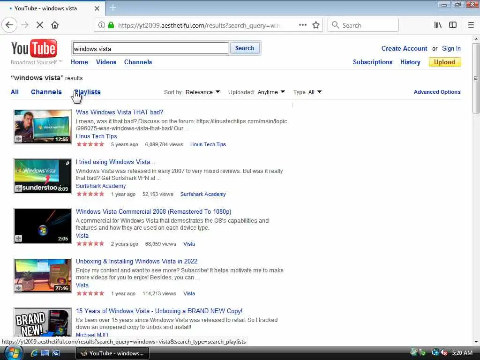Open Linus Tech Tips link beside 6,089,784 views
Image resolution: width=480 pixels, height=360 pixels.
(x=208, y=144)
